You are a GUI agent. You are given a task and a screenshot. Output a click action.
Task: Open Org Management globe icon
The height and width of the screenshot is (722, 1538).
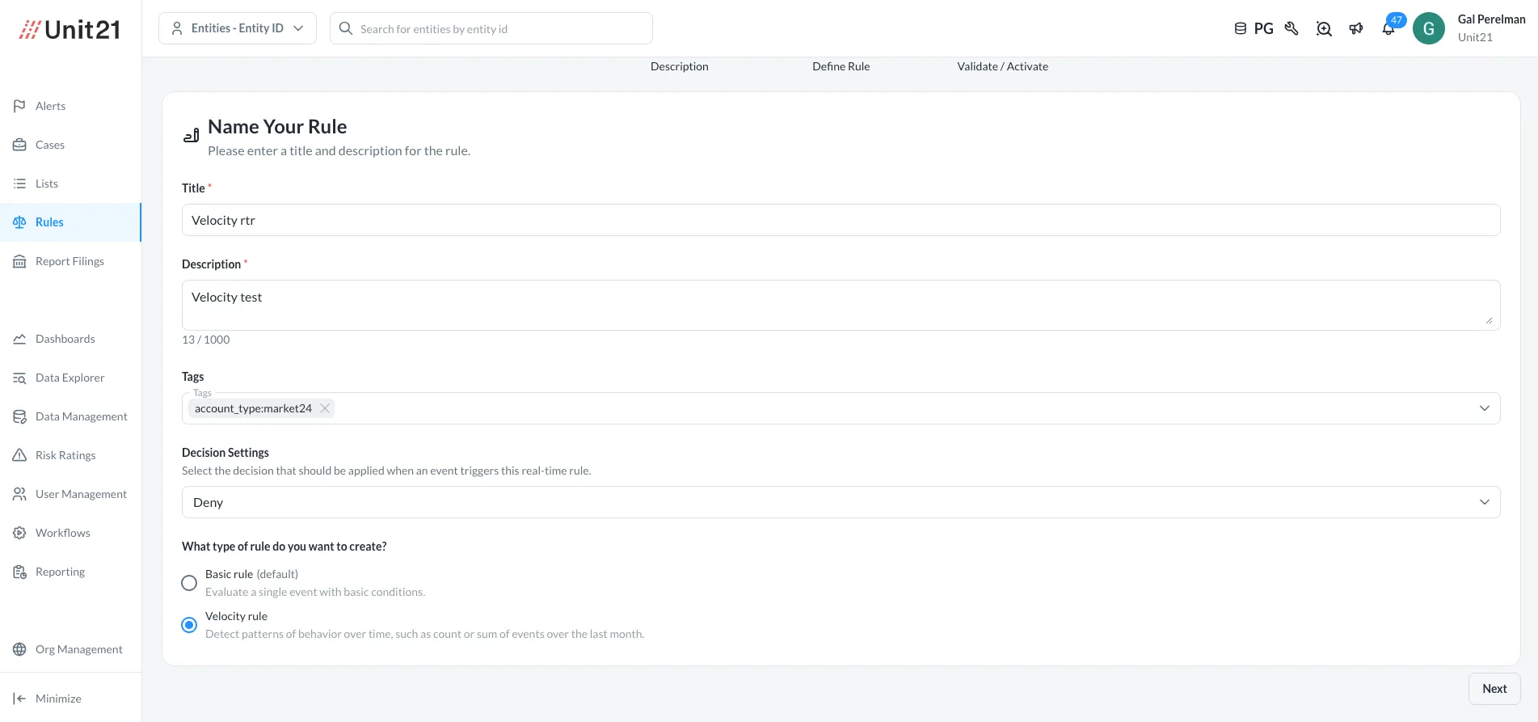coord(19,649)
